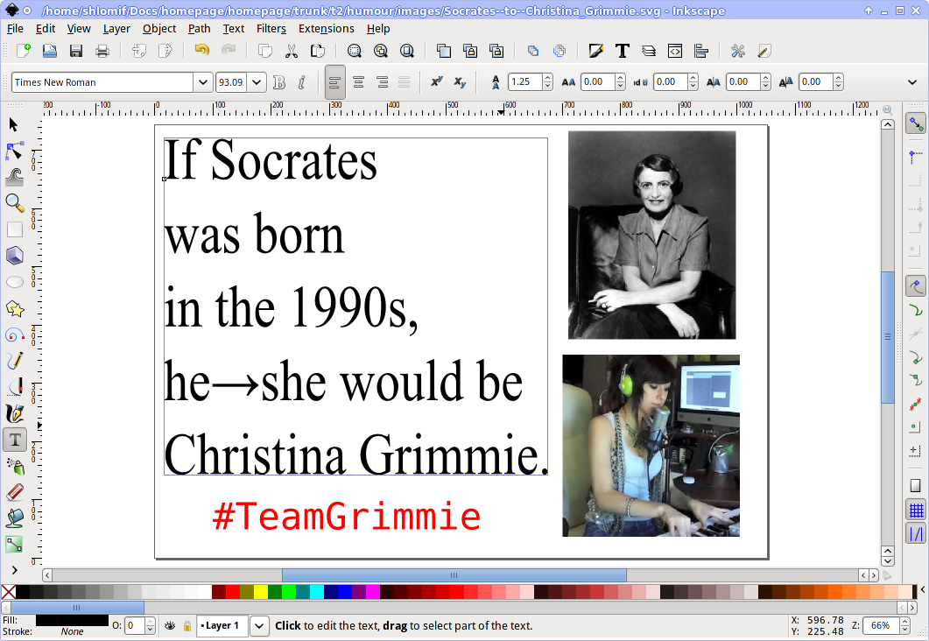Click the horizontal scrollbar left arrow

click(47, 575)
